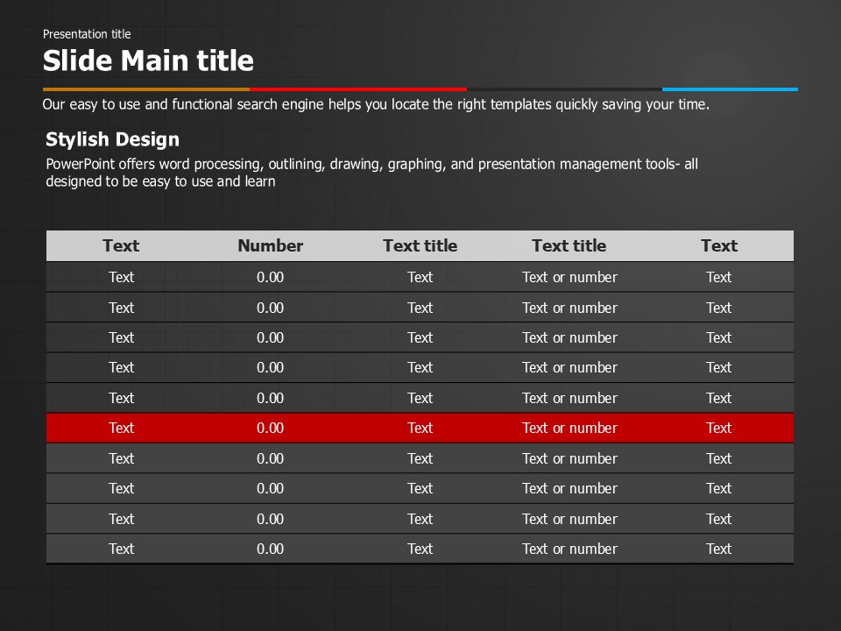Click "0.00" in the red highlighted row
The height and width of the screenshot is (631, 841).
click(270, 429)
